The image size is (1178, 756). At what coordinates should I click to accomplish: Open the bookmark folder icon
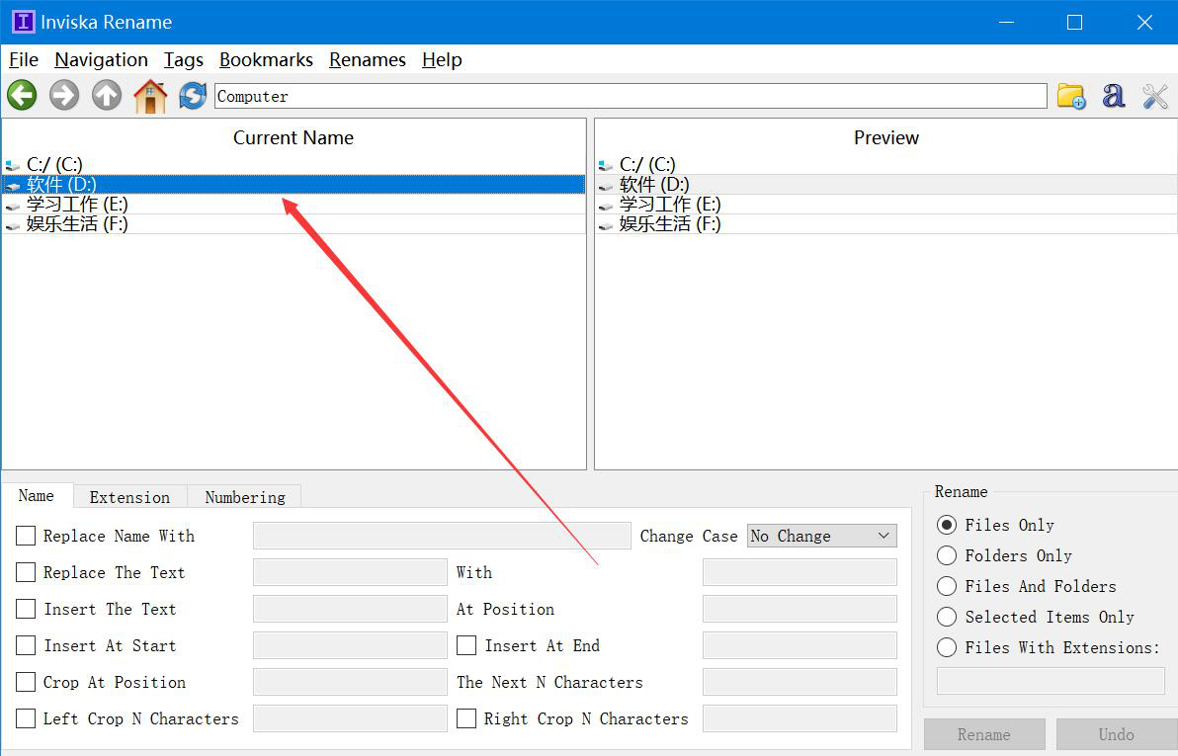point(1070,96)
